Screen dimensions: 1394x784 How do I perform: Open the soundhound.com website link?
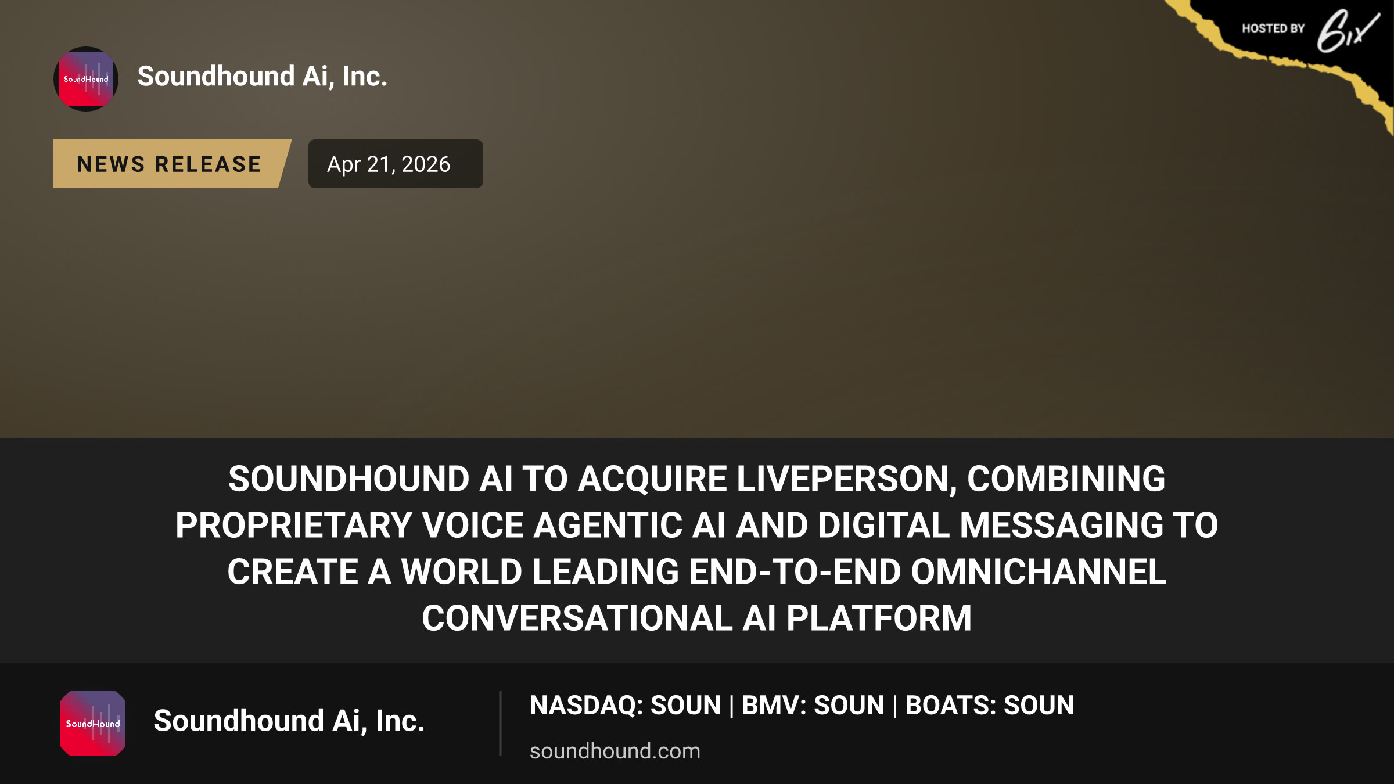(x=615, y=751)
